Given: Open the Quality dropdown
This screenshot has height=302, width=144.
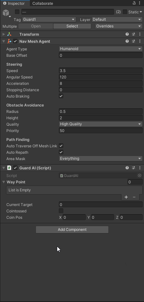Looking at the screenshot, I should (100, 124).
